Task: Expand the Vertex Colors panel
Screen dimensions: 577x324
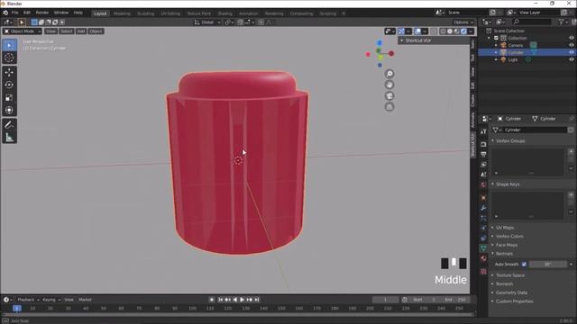Action: tap(509, 236)
